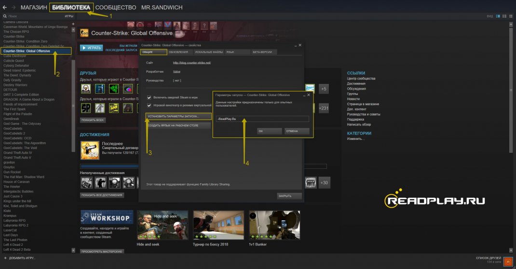Open Страница в магазине link

(x=363, y=104)
